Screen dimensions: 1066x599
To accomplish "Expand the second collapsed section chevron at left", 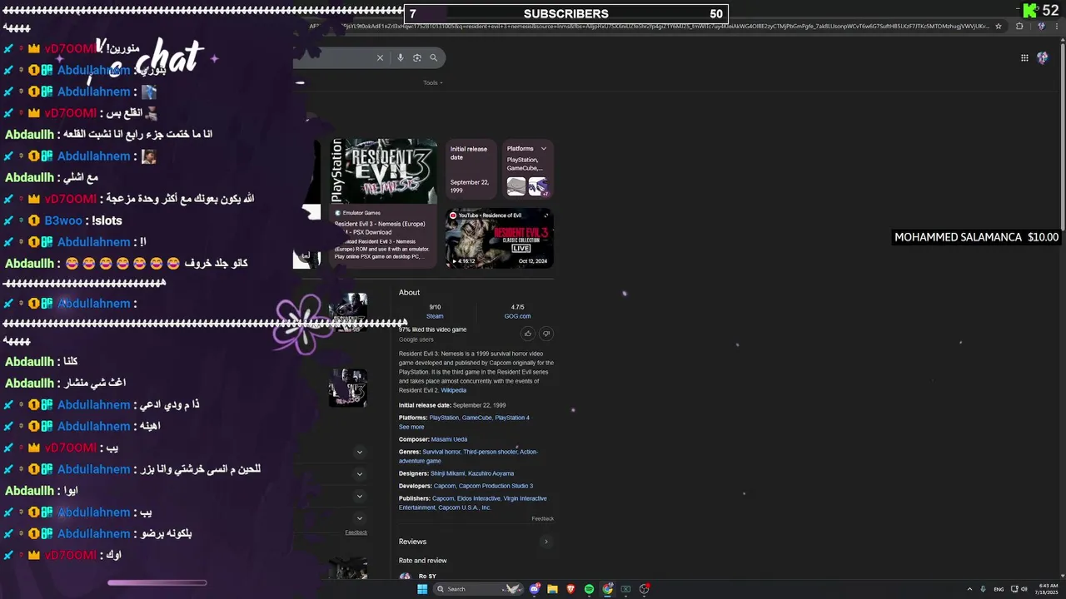I will [x=360, y=474].
